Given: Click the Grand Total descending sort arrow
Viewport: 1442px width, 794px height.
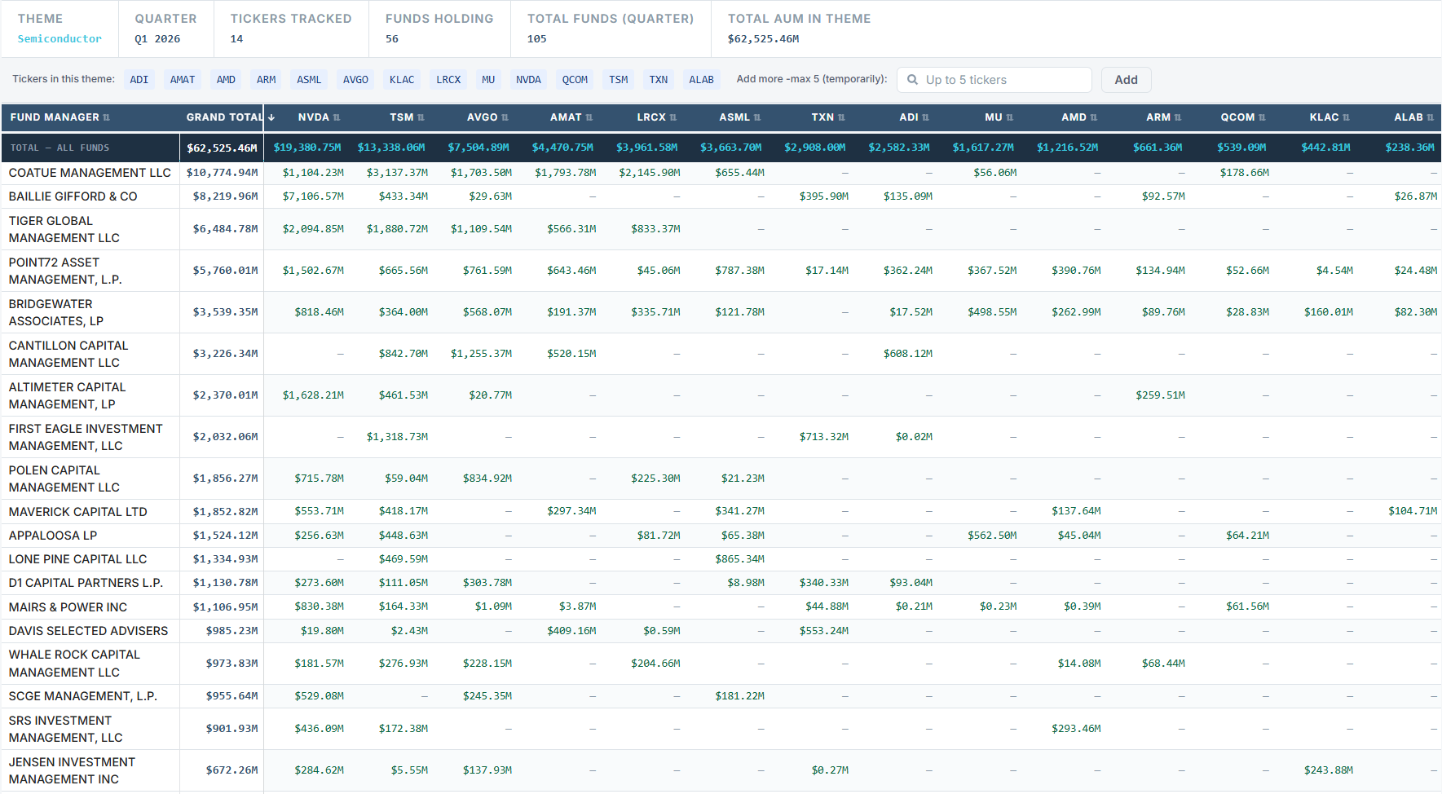Looking at the screenshot, I should click(x=271, y=117).
